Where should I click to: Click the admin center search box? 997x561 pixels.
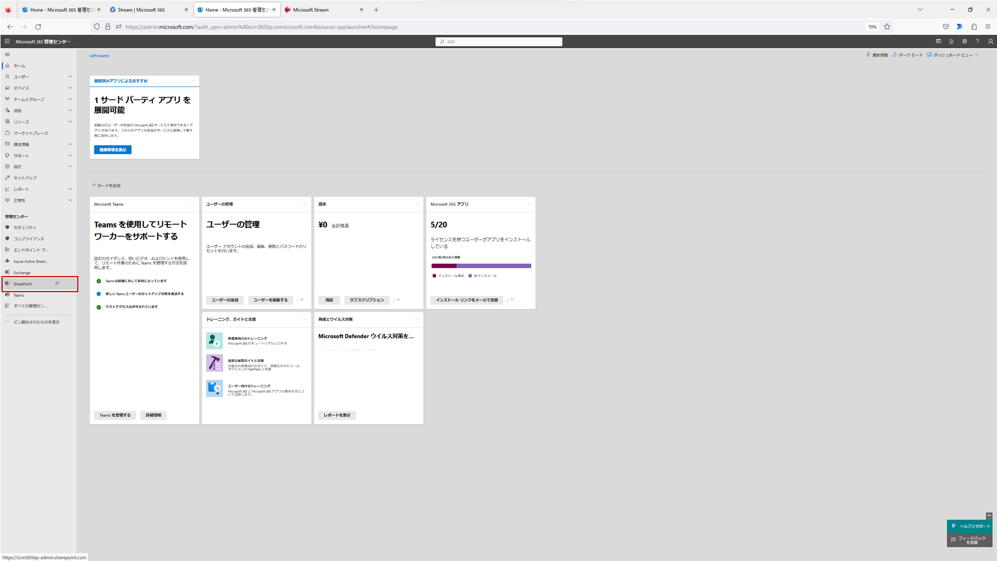(499, 42)
